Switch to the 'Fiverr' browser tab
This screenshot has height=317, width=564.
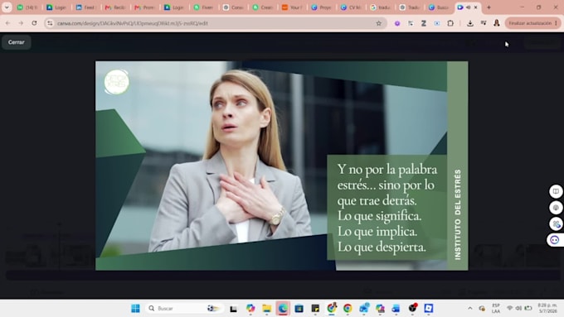pos(203,7)
